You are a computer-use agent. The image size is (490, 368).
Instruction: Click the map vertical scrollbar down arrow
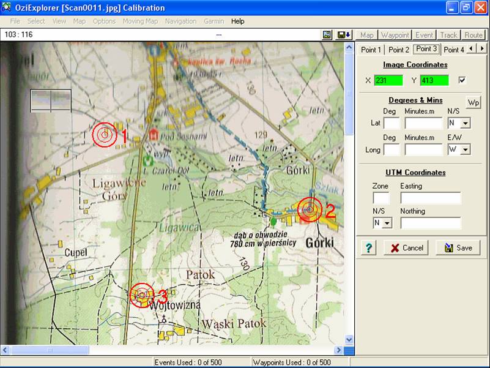click(349, 339)
